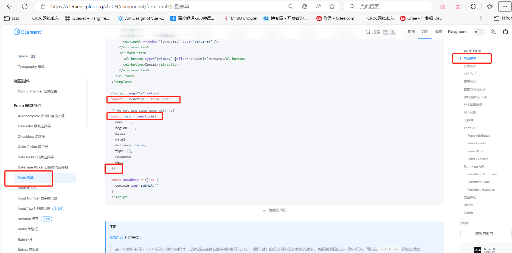Screen dimensions: 512x253
Task: Open the zzzz bookmark folder
Action: point(12,18)
